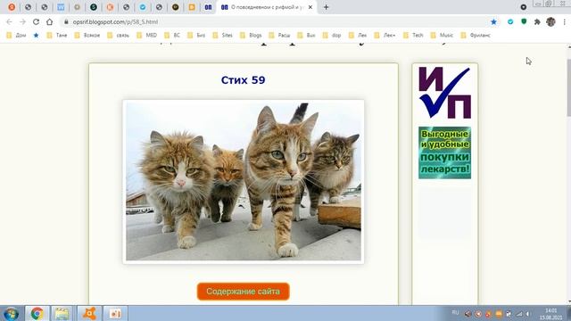Click the page vertical scrollbar thumb

coord(568,87)
